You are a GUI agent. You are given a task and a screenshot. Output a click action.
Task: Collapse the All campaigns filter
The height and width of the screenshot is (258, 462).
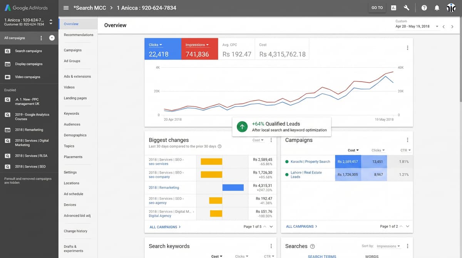[52, 38]
